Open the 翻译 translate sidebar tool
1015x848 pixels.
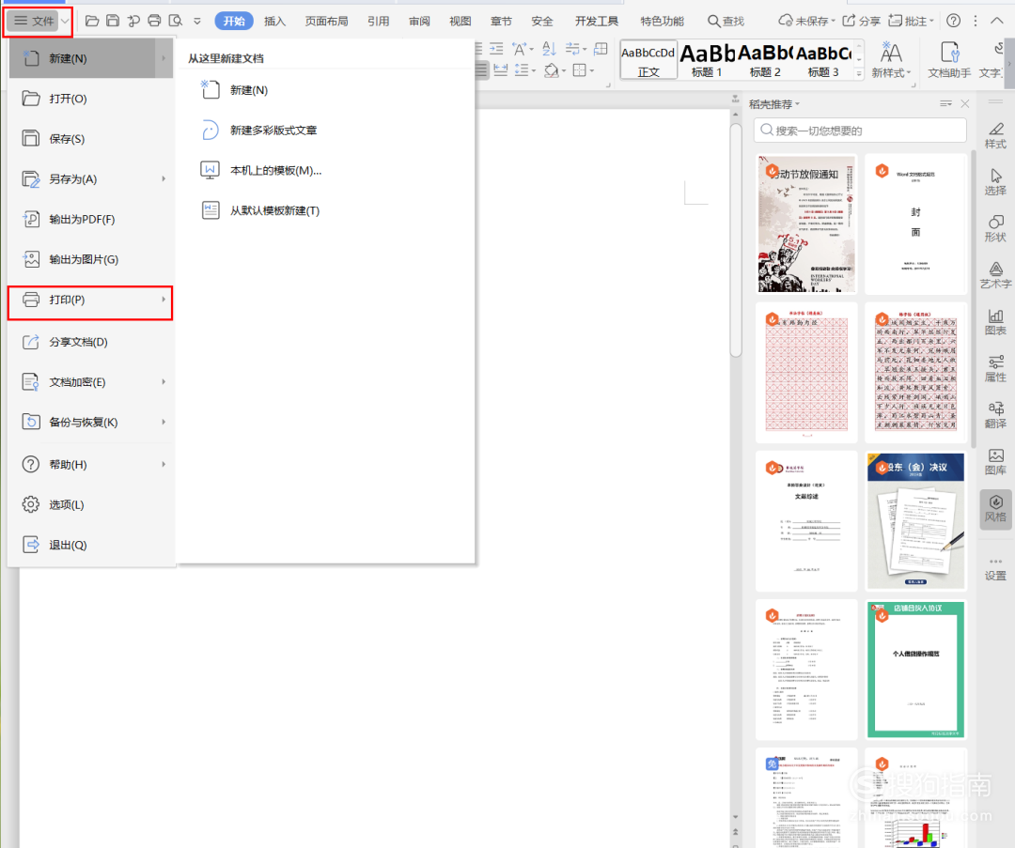click(995, 413)
